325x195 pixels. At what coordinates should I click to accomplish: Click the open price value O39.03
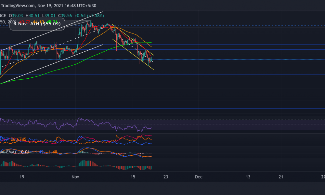coord(16,16)
